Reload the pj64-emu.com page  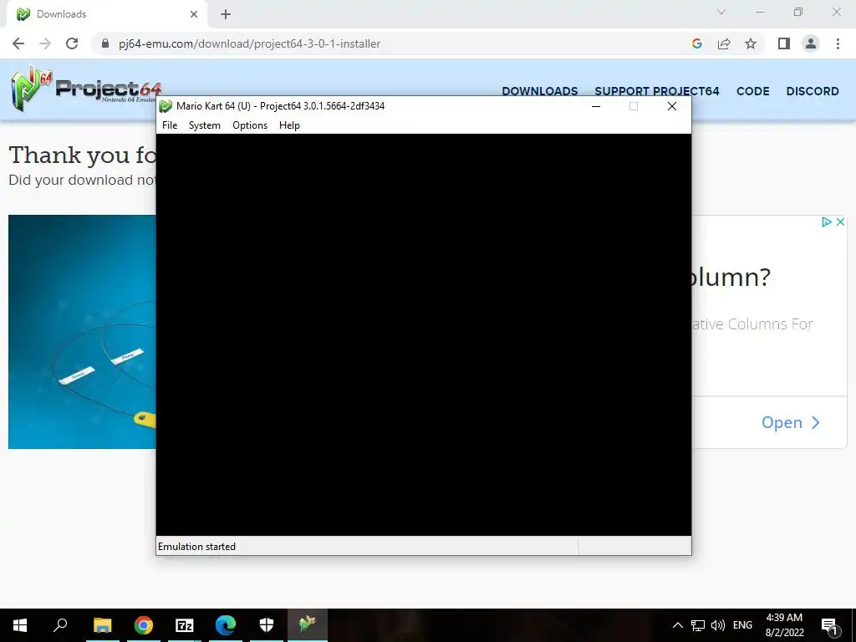(72, 43)
